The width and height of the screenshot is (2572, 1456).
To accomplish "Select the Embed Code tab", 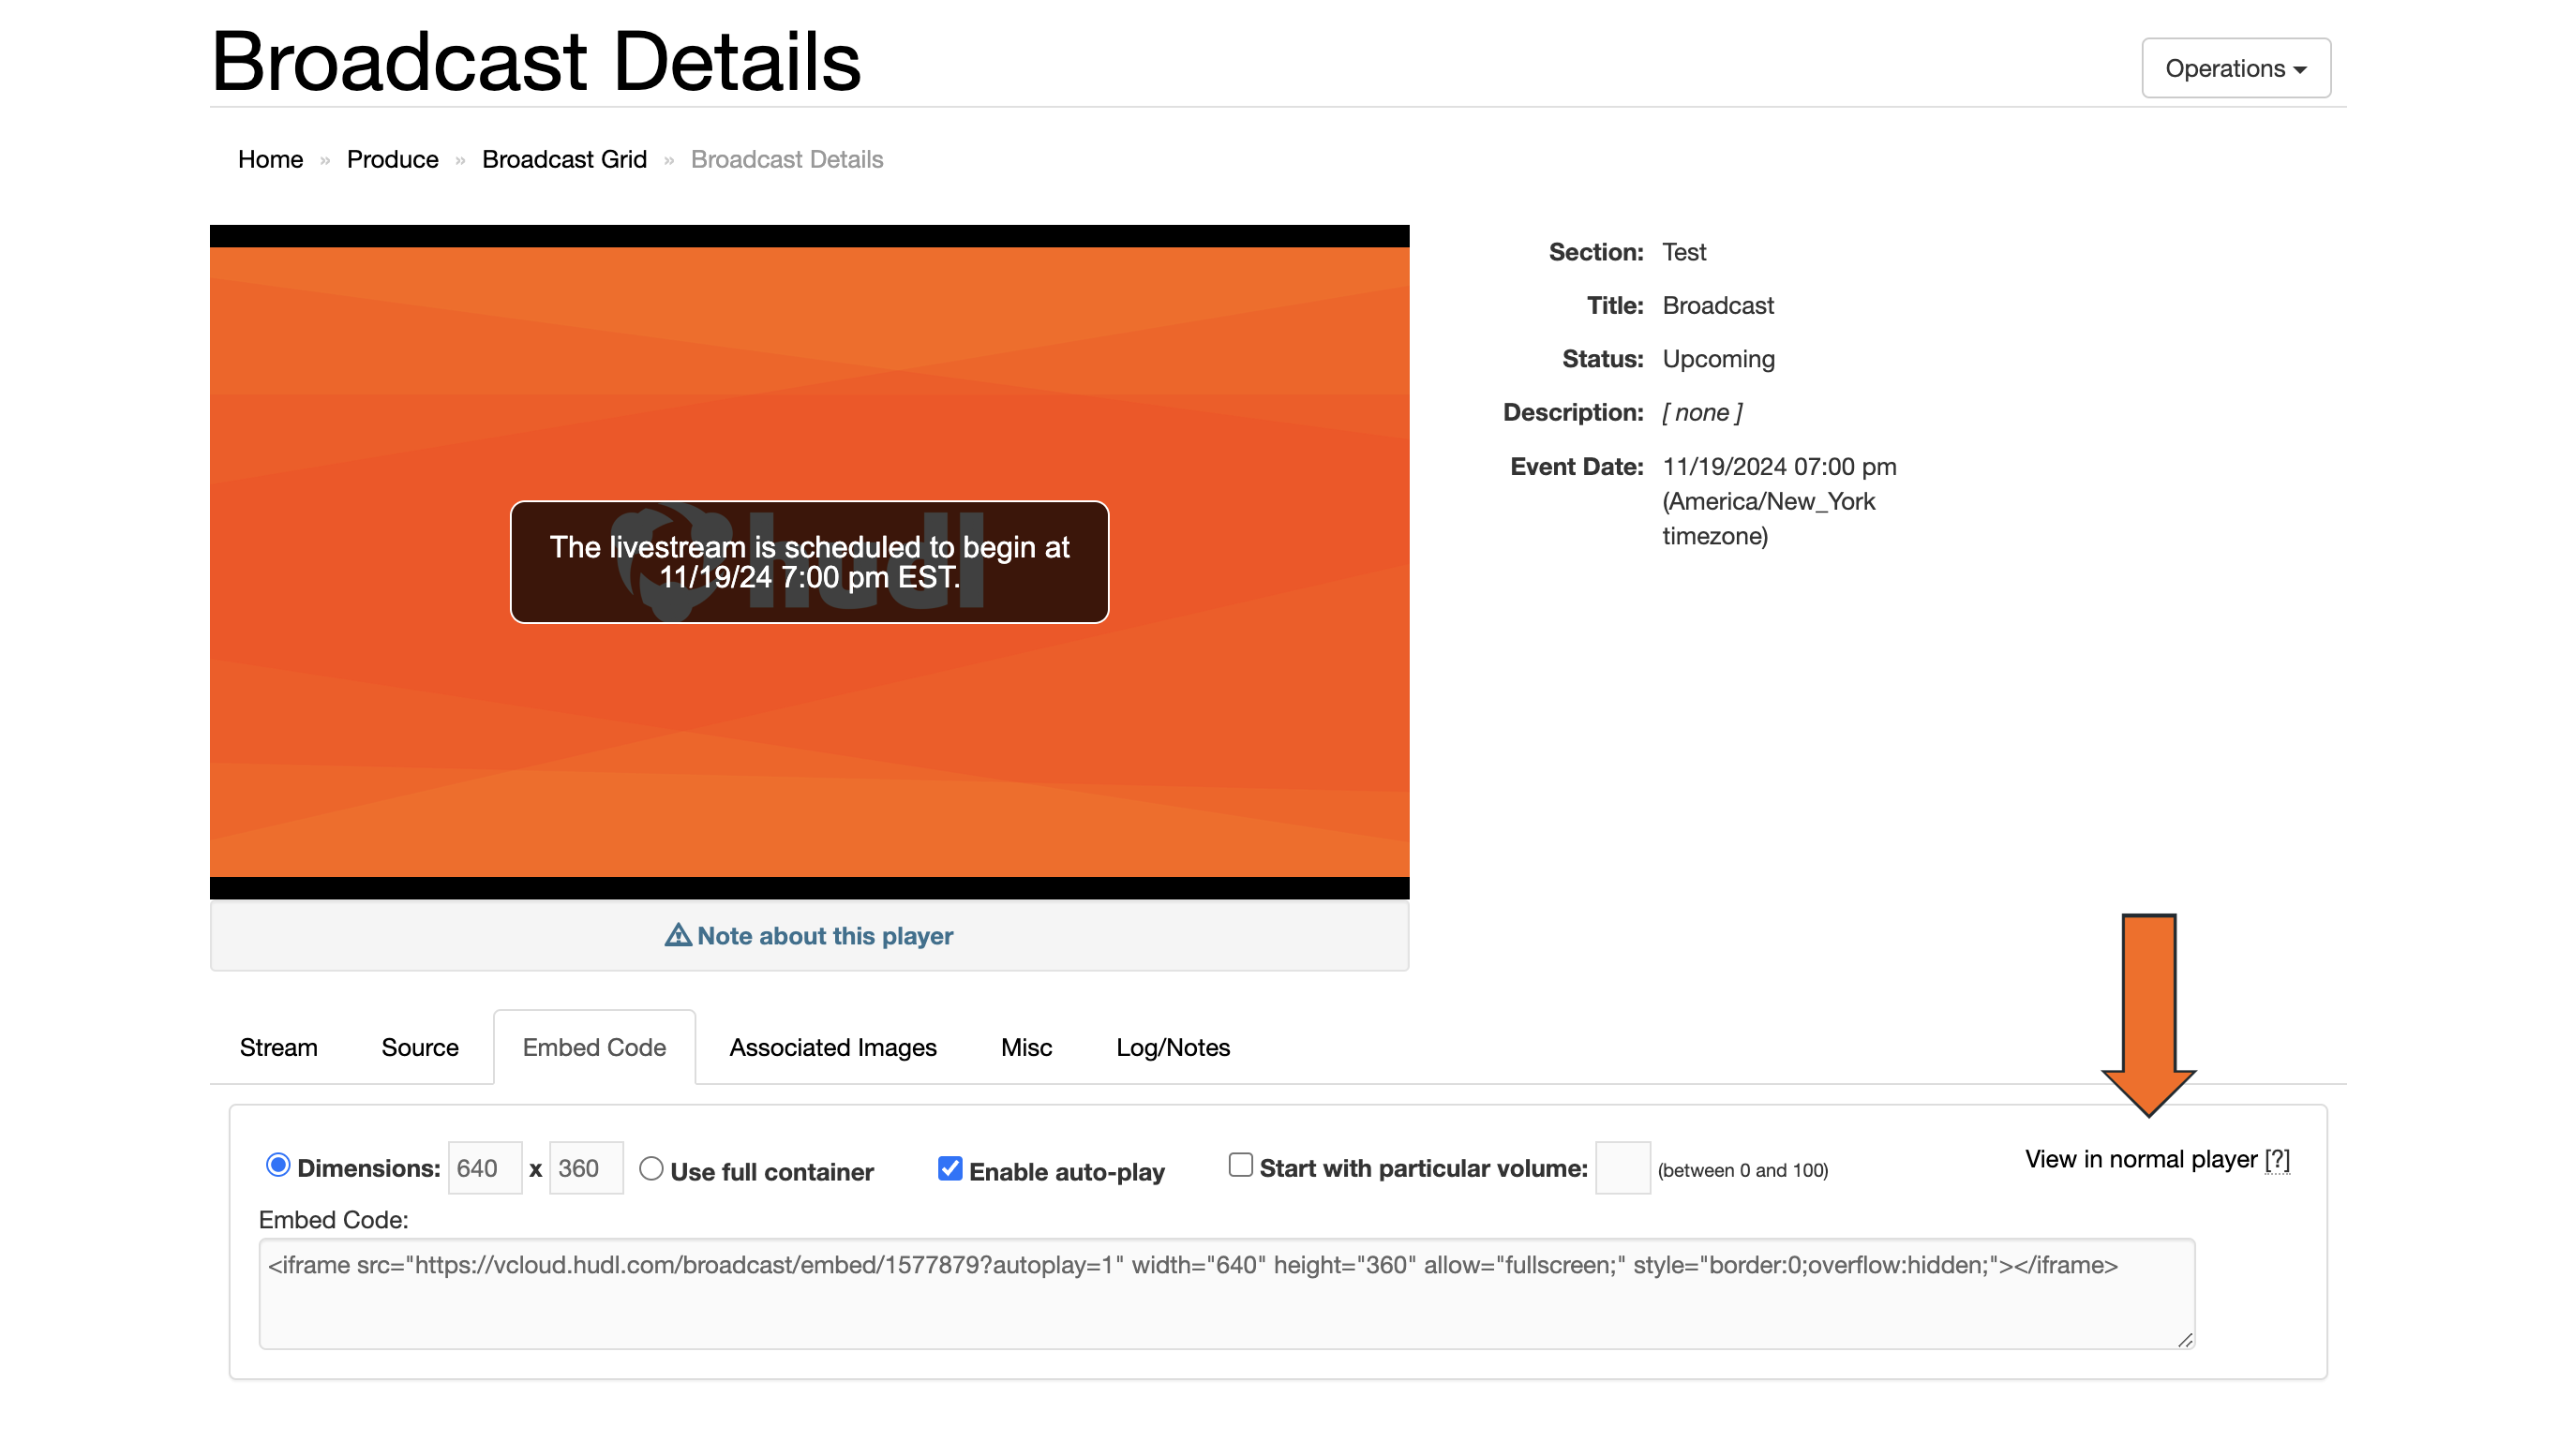I will coord(594,1047).
